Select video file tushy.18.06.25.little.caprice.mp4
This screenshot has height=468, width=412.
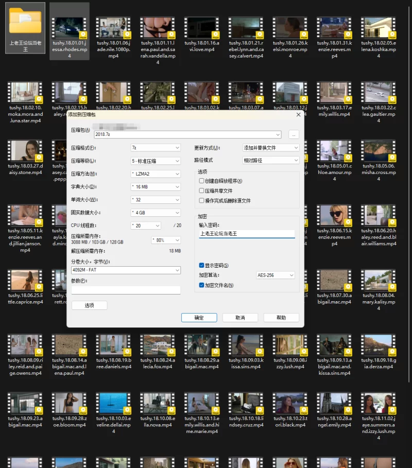click(x=25, y=287)
